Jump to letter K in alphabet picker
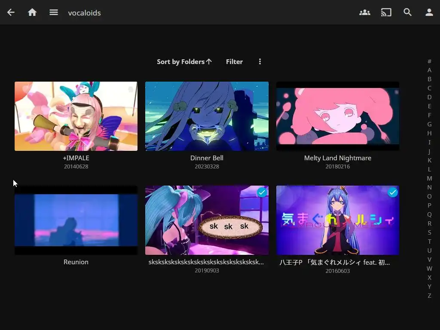 429,160
